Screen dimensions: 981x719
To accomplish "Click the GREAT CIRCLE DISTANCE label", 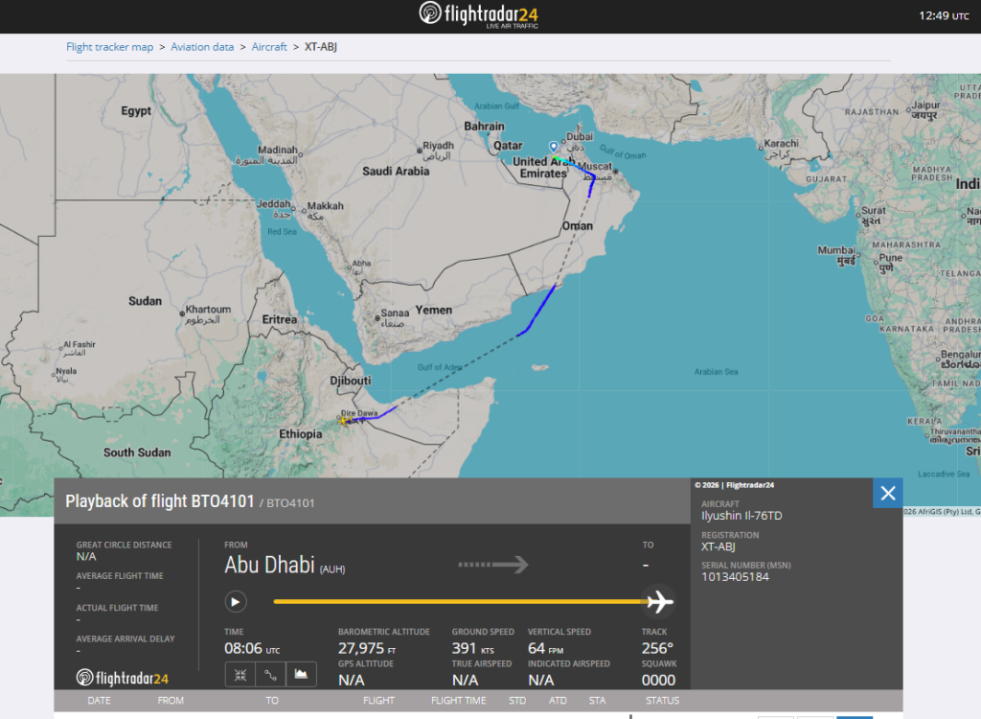I will 124,545.
